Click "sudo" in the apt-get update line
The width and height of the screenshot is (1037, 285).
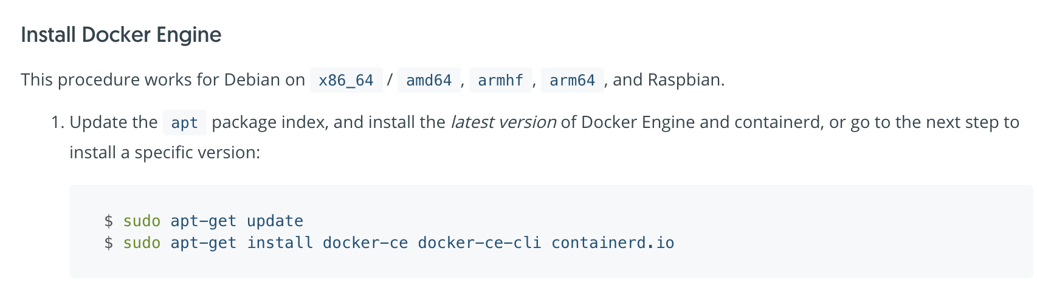(x=142, y=221)
